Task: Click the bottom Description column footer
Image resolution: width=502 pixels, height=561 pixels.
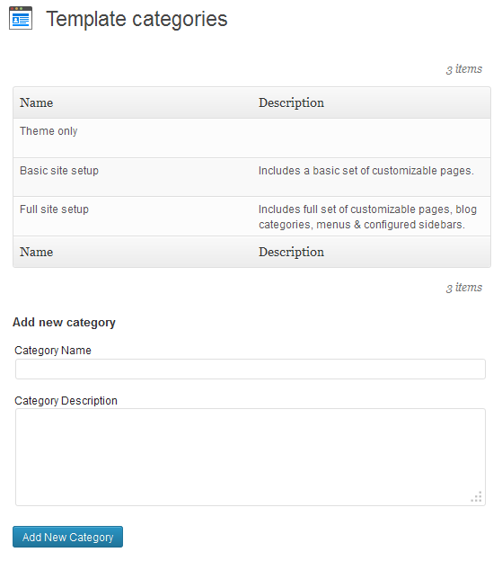Action: coord(291,252)
